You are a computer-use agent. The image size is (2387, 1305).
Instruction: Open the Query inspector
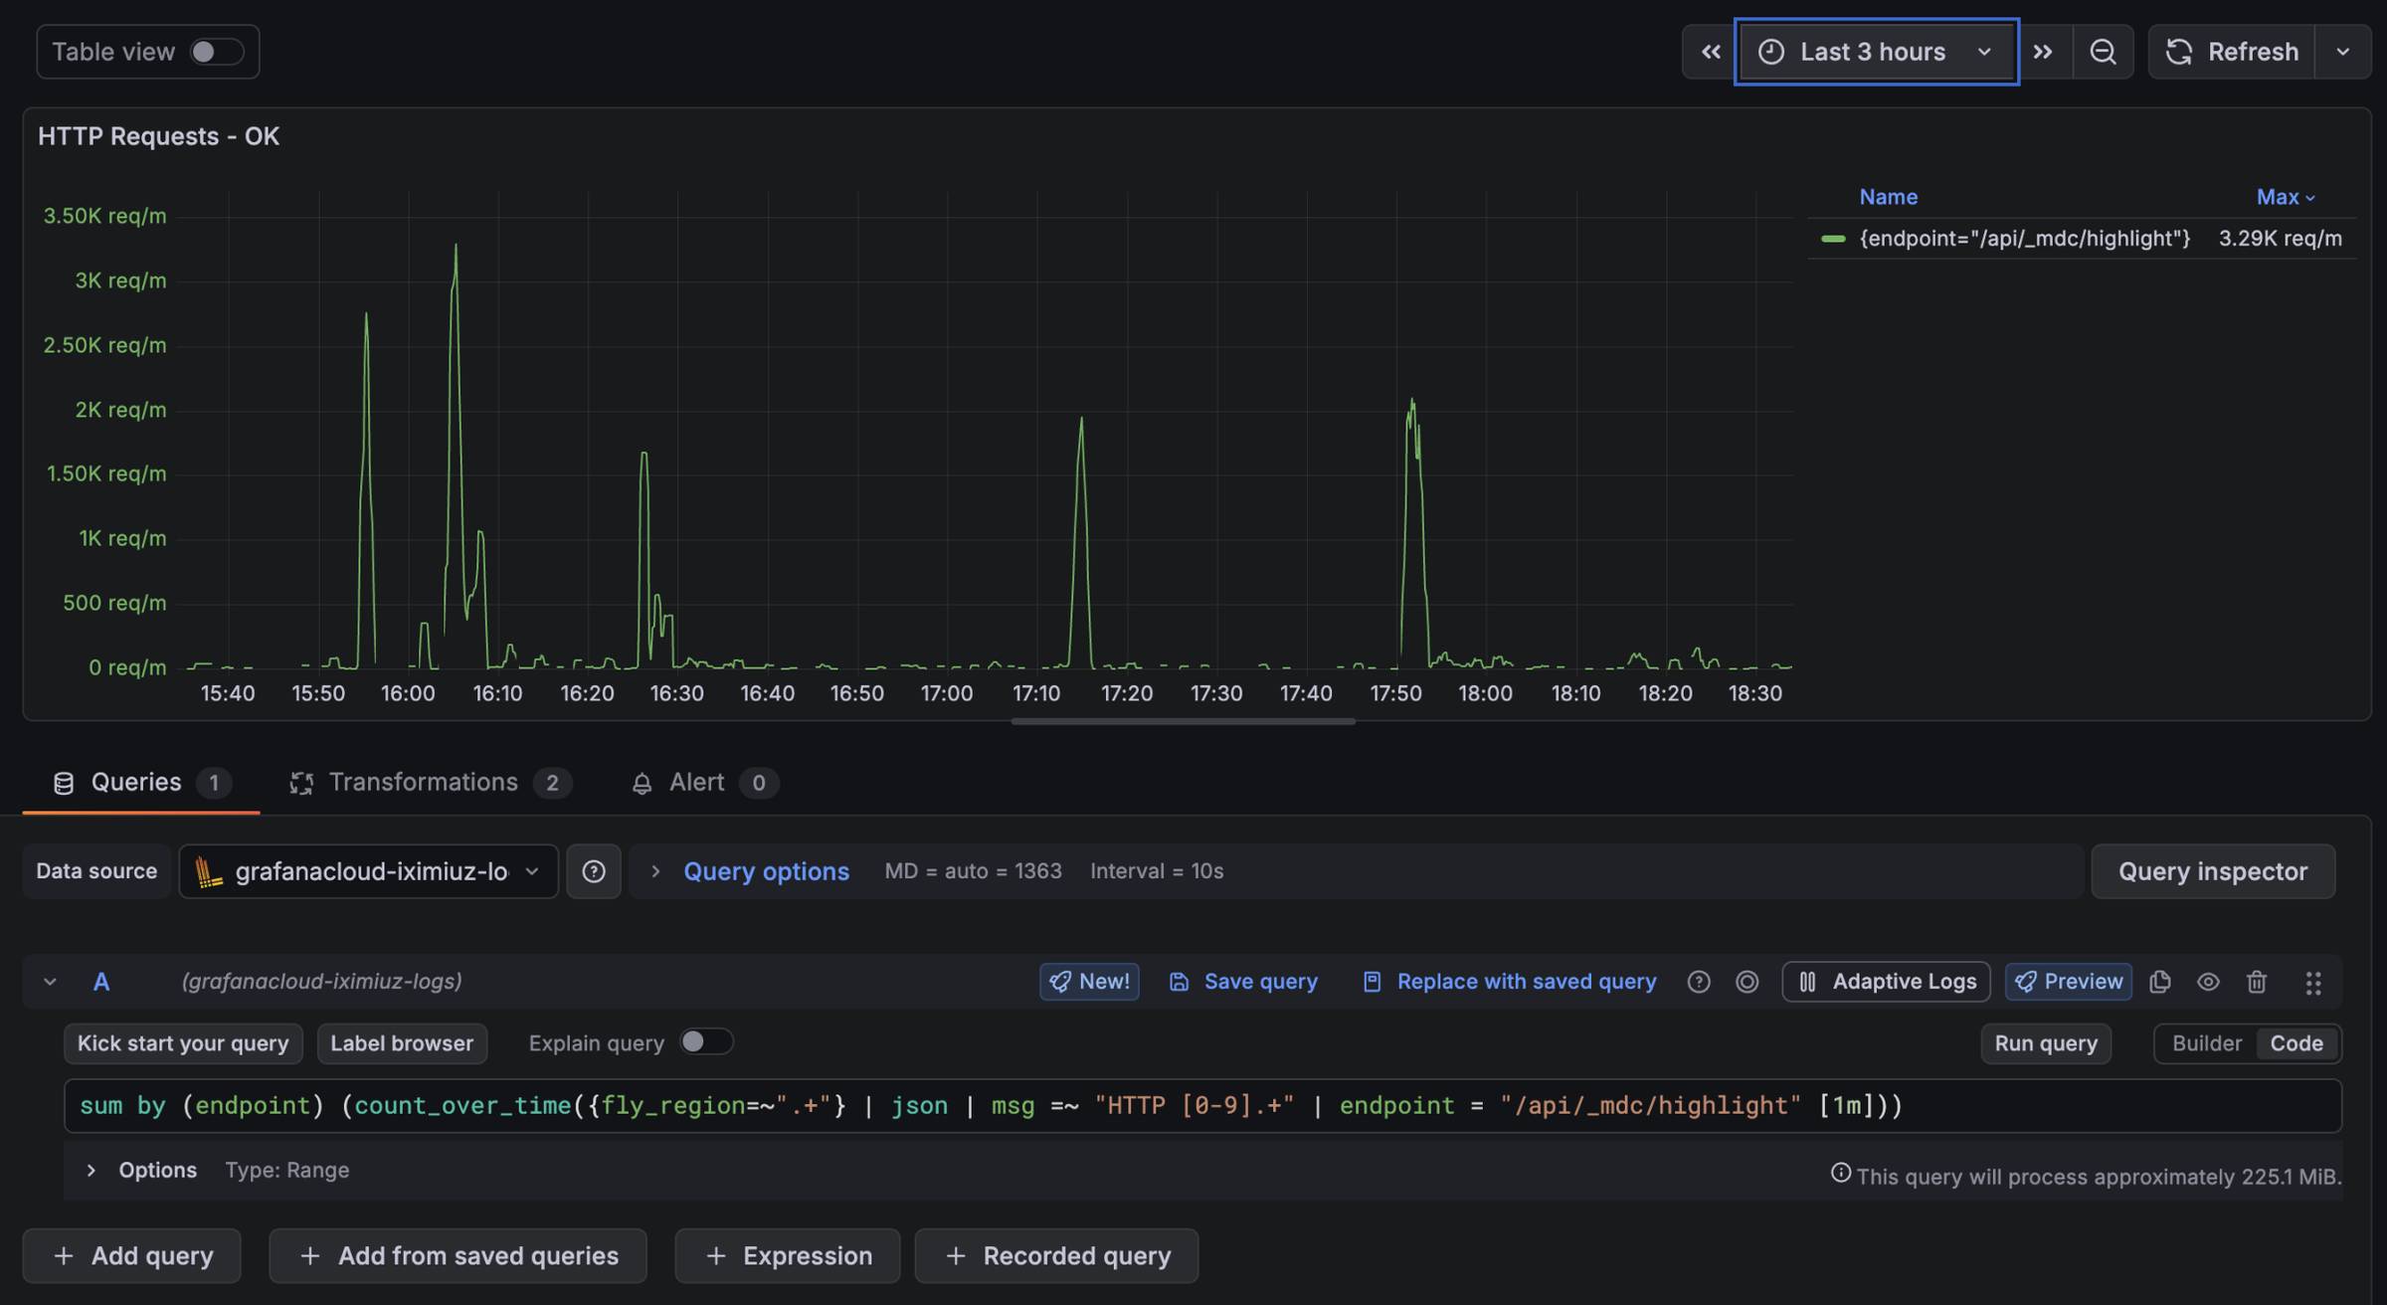point(2212,871)
